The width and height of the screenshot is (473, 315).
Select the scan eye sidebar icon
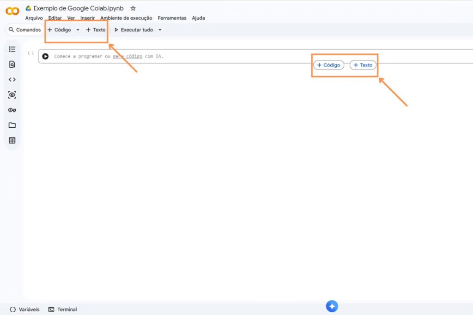[12, 95]
